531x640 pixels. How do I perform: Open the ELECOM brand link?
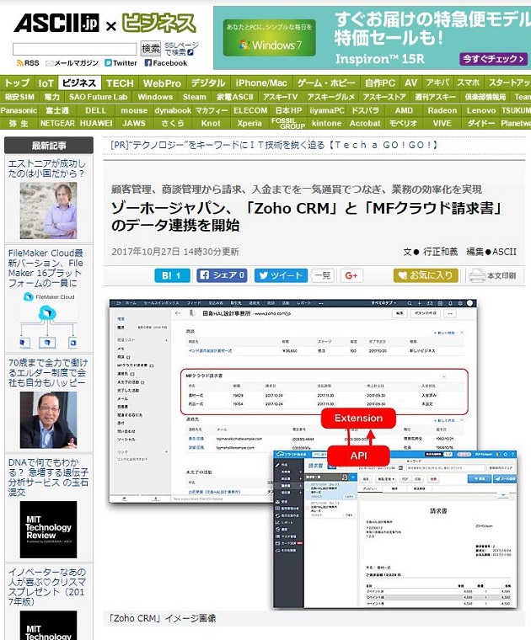250,110
